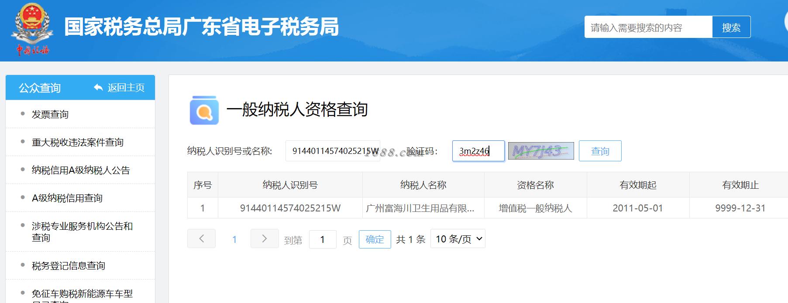The height and width of the screenshot is (303, 788).
Task: Click the 确定 page jump button
Action: coord(375,239)
